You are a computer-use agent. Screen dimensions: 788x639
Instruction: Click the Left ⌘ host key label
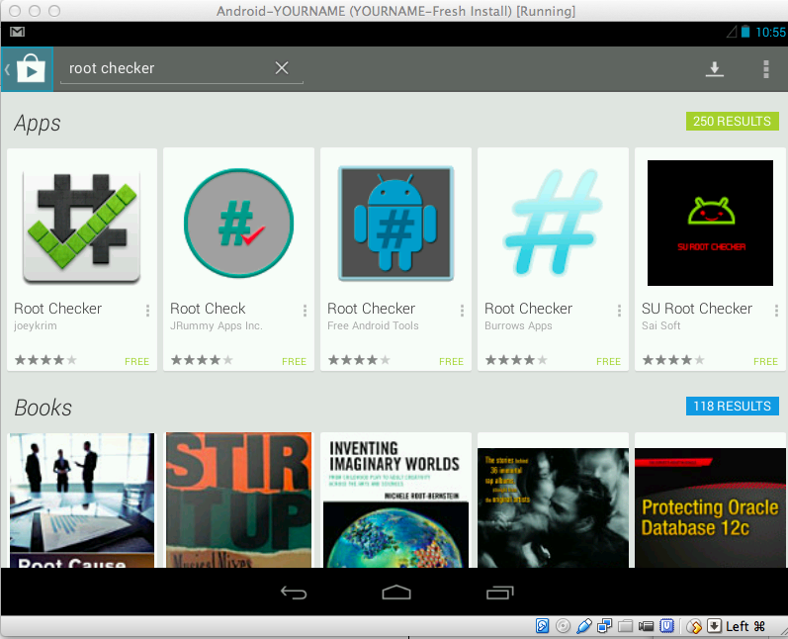tap(745, 626)
